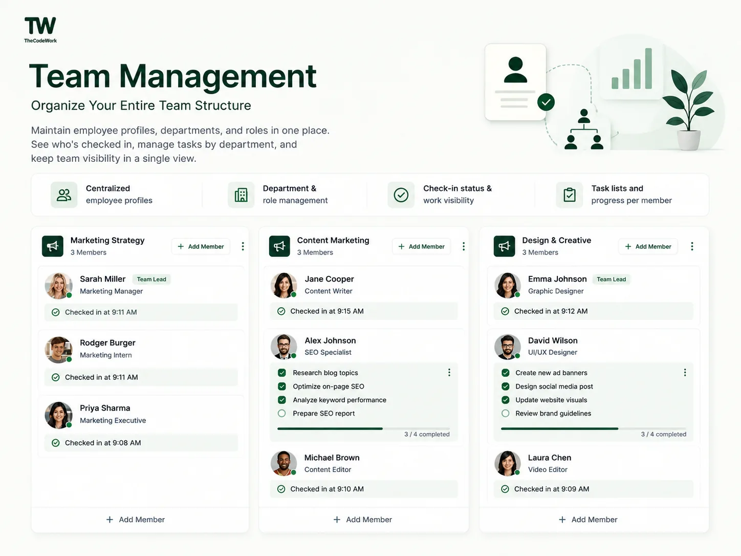Click the Task lists clipboard icon

click(570, 195)
